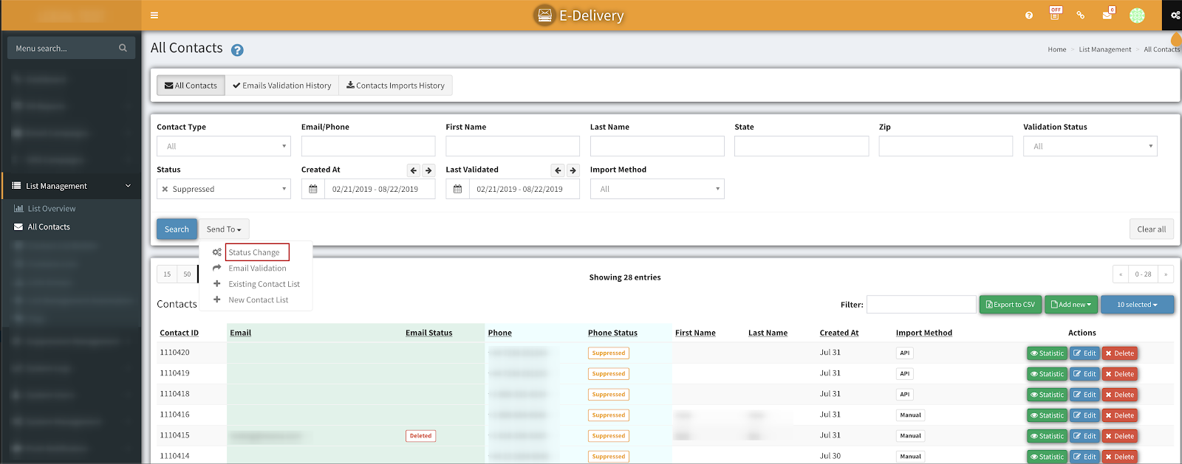The image size is (1182, 464).
Task: Click the Email/Phone input field
Action: pos(368,146)
